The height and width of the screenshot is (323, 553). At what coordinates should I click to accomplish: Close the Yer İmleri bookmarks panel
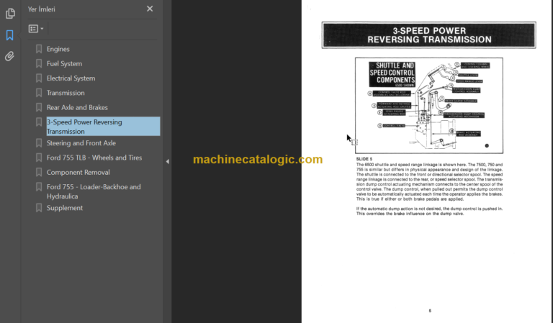[x=150, y=9]
